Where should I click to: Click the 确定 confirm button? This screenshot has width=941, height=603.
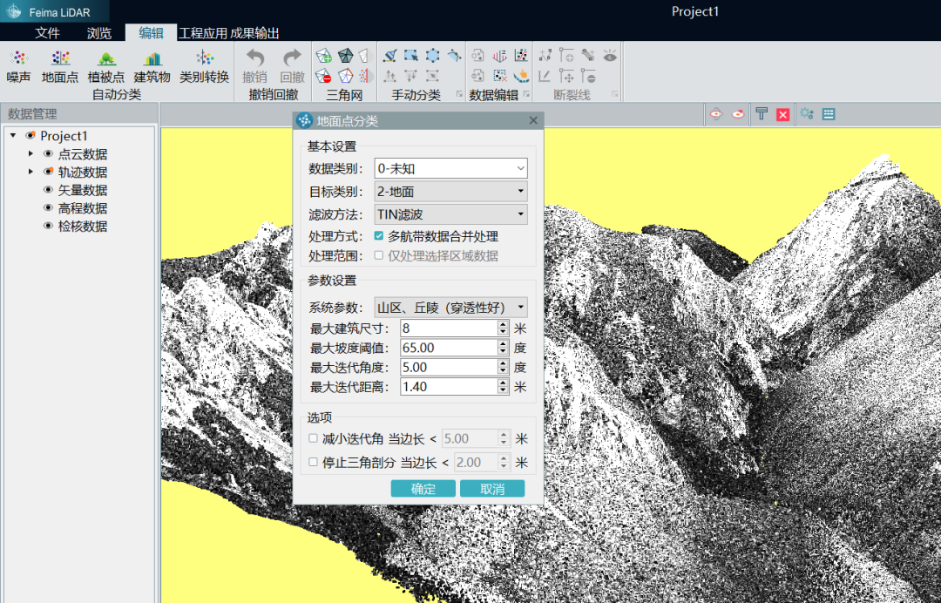pyautogui.click(x=423, y=489)
